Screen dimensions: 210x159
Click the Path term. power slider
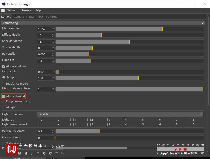pyautogui.click(x=130, y=131)
